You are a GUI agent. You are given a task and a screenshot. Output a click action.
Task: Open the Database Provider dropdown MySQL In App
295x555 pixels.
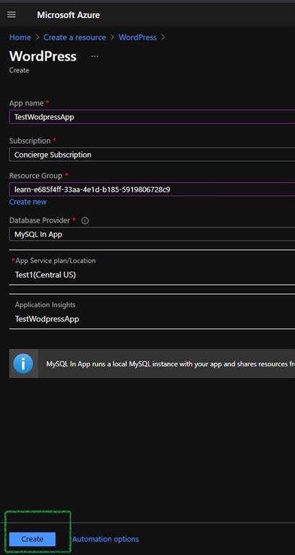coord(152,234)
